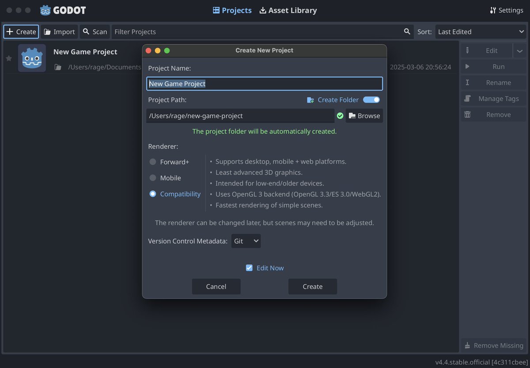Click the Scan button
This screenshot has width=530, height=368.
click(x=95, y=31)
